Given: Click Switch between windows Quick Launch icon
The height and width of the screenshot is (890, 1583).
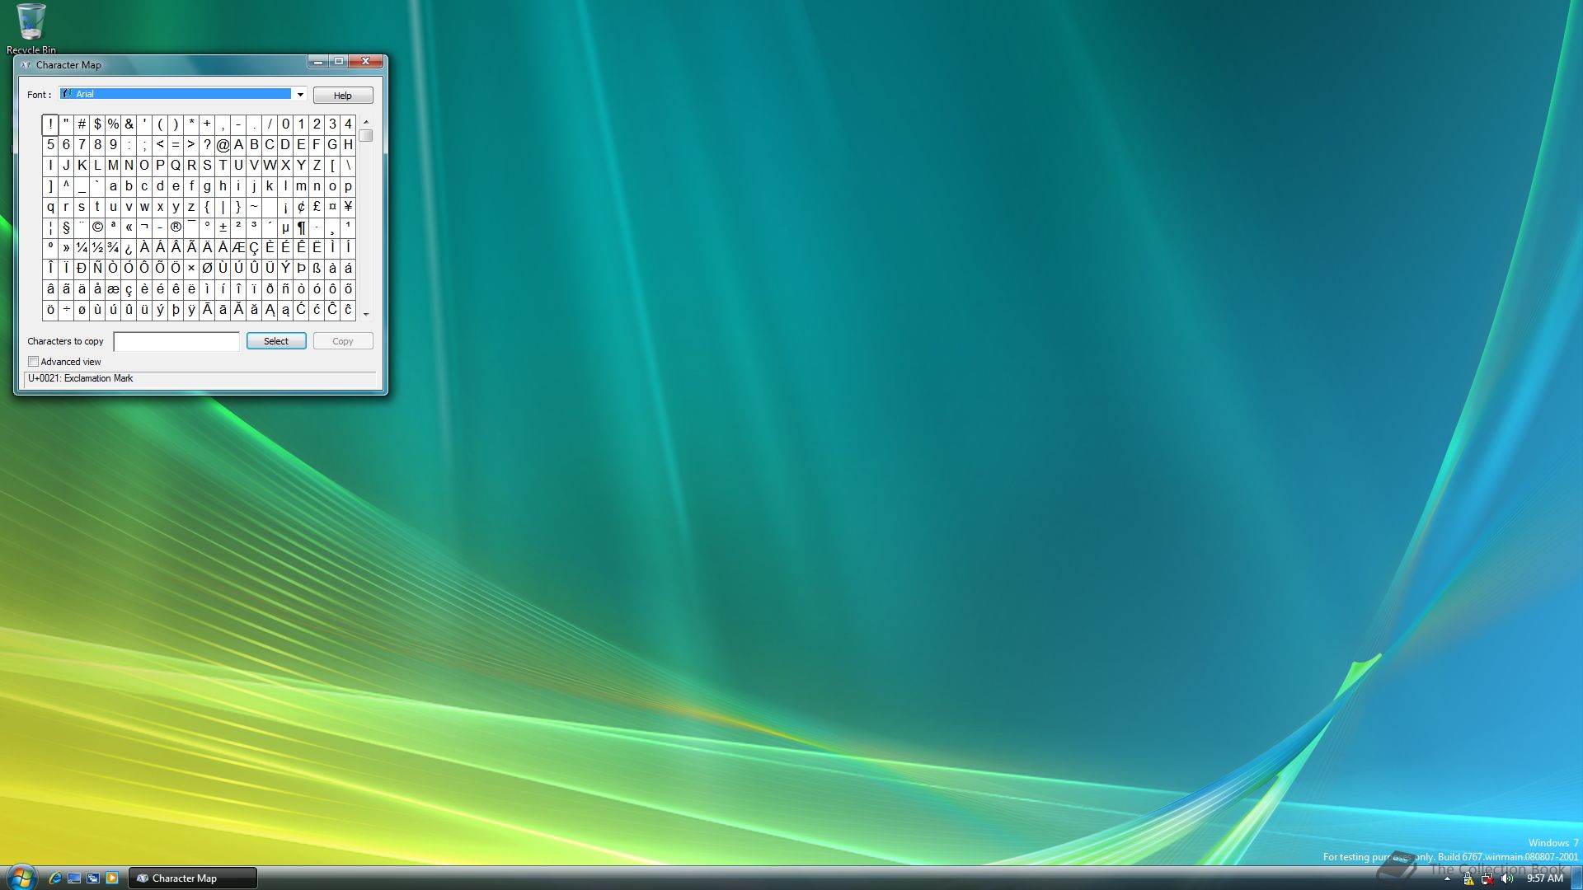Looking at the screenshot, I should tap(93, 878).
